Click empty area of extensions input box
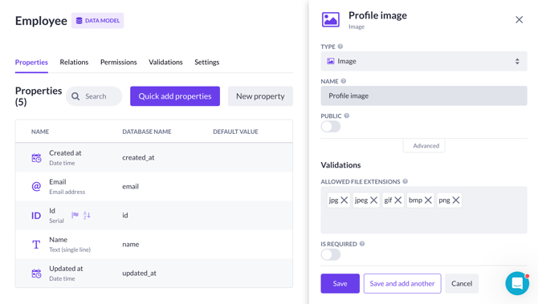This screenshot has width=538, height=304. pyautogui.click(x=424, y=221)
